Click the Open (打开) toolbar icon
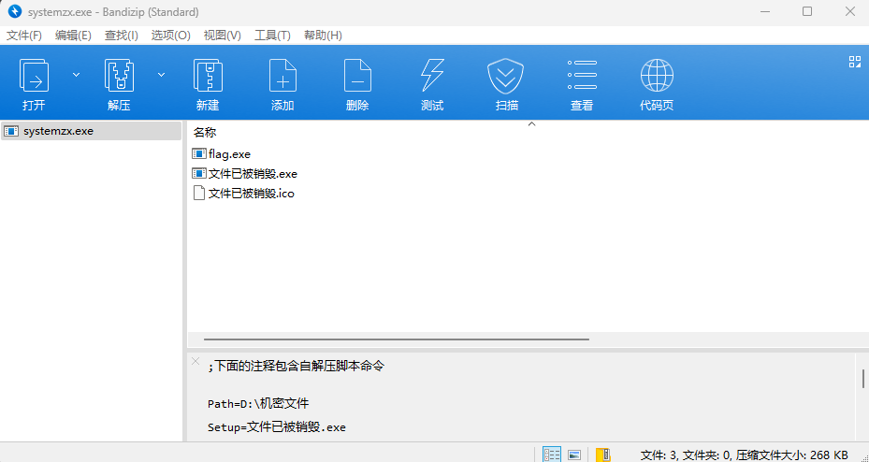 pyautogui.click(x=34, y=76)
